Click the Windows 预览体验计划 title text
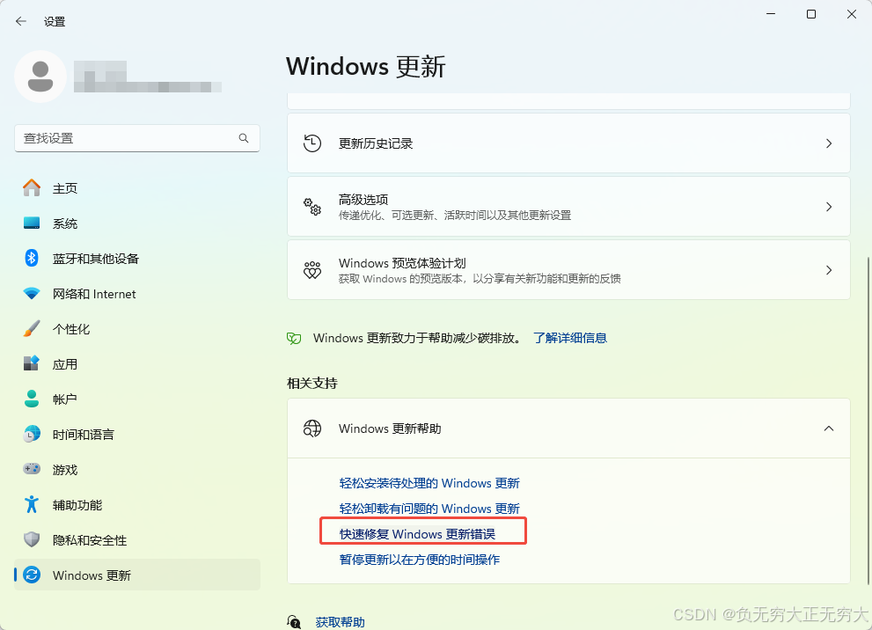Viewport: 872px width, 630px height. pyautogui.click(x=402, y=262)
